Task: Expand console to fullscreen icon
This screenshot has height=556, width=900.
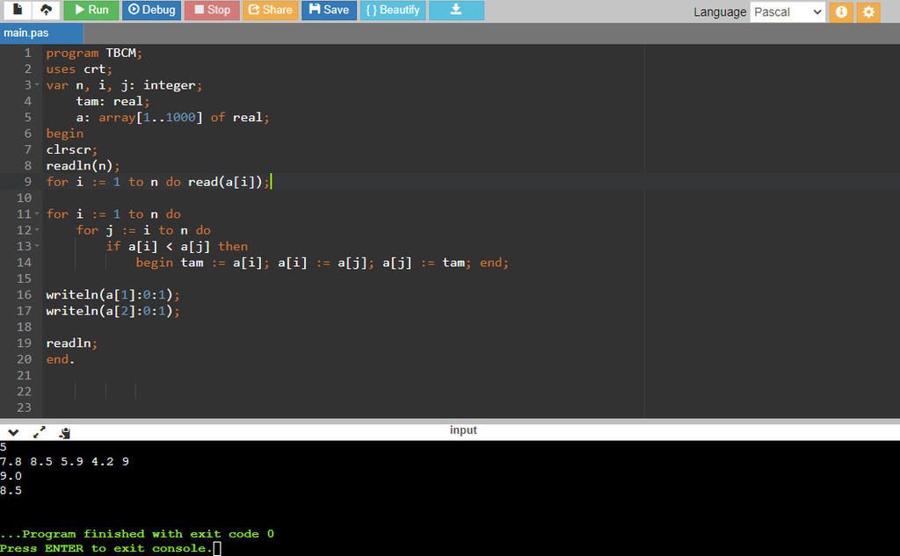Action: click(x=39, y=433)
